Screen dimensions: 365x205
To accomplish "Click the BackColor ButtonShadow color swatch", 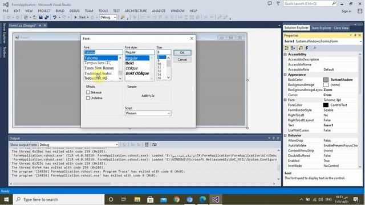I will (x=326, y=80).
